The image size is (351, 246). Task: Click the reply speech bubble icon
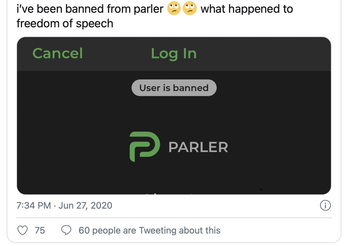coord(66,230)
